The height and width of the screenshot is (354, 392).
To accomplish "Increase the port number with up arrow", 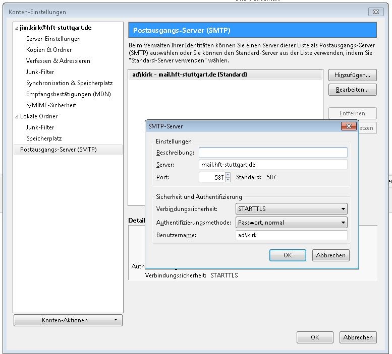I will [228, 175].
